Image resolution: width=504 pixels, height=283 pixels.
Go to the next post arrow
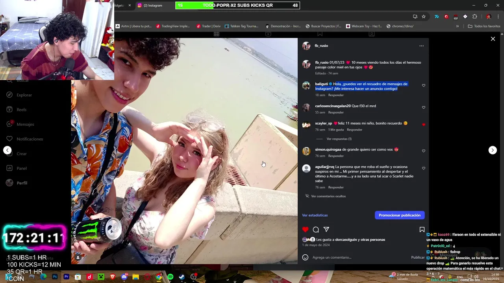tap(493, 150)
